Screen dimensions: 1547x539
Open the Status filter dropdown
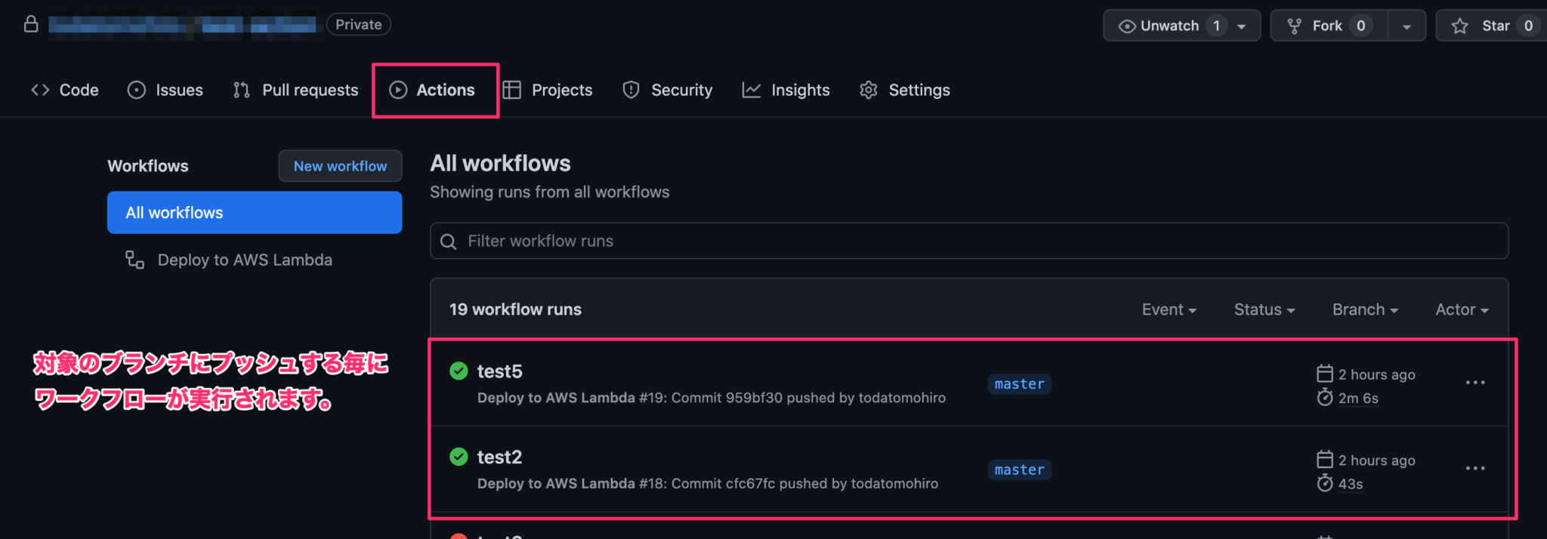[x=1264, y=310]
